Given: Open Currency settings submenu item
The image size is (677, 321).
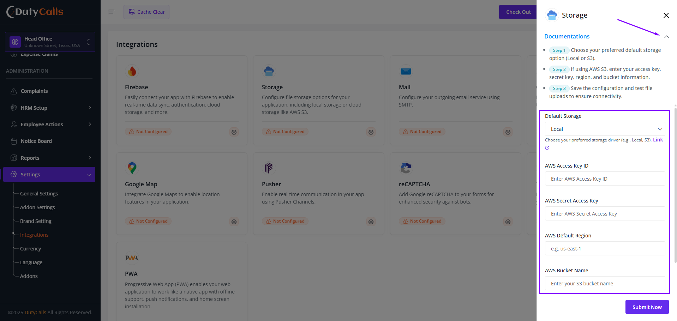Looking at the screenshot, I should (x=30, y=249).
